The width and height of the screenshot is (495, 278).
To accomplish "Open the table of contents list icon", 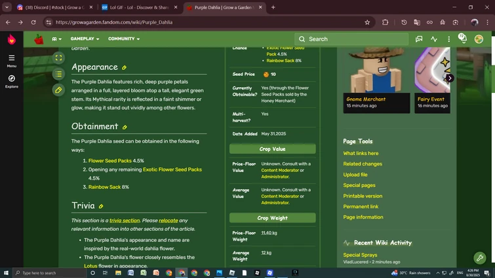I will (58, 74).
